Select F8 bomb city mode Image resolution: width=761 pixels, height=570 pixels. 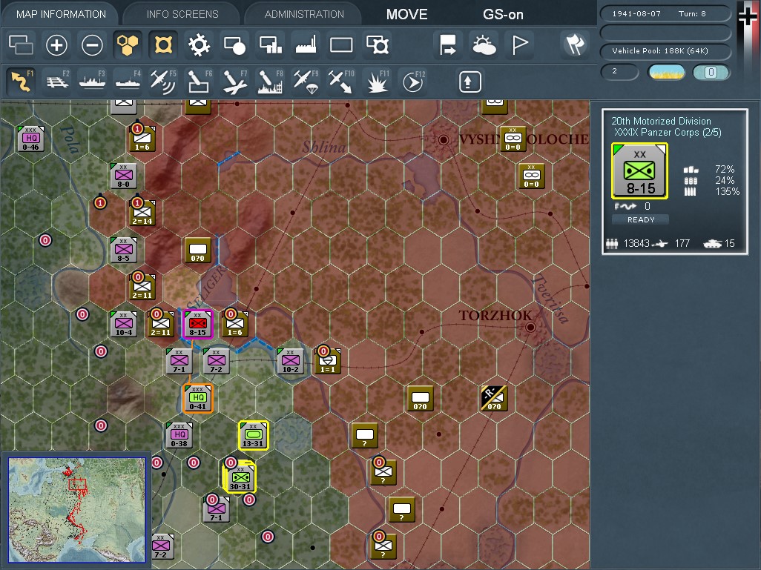pos(270,81)
